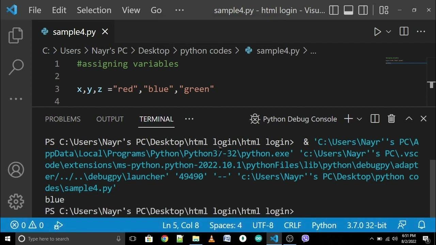Toggle the primary side bar layout
The width and height of the screenshot is (436, 245).
click(334, 10)
